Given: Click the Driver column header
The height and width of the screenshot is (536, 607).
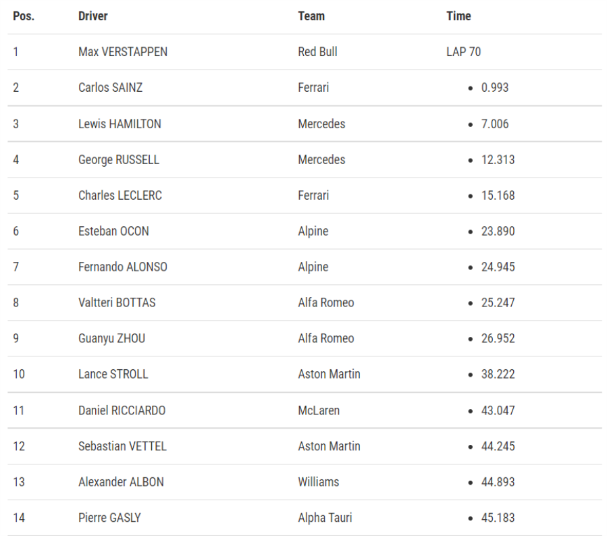Looking at the screenshot, I should coord(93,16).
